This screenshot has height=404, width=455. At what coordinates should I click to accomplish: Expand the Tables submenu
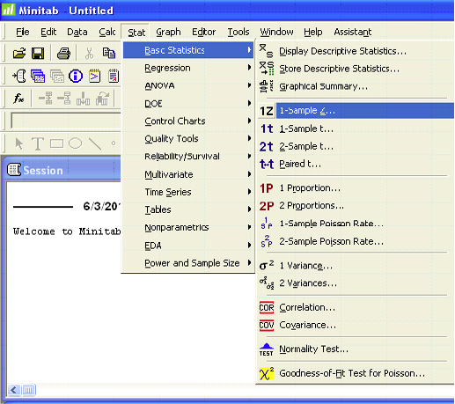pos(188,209)
